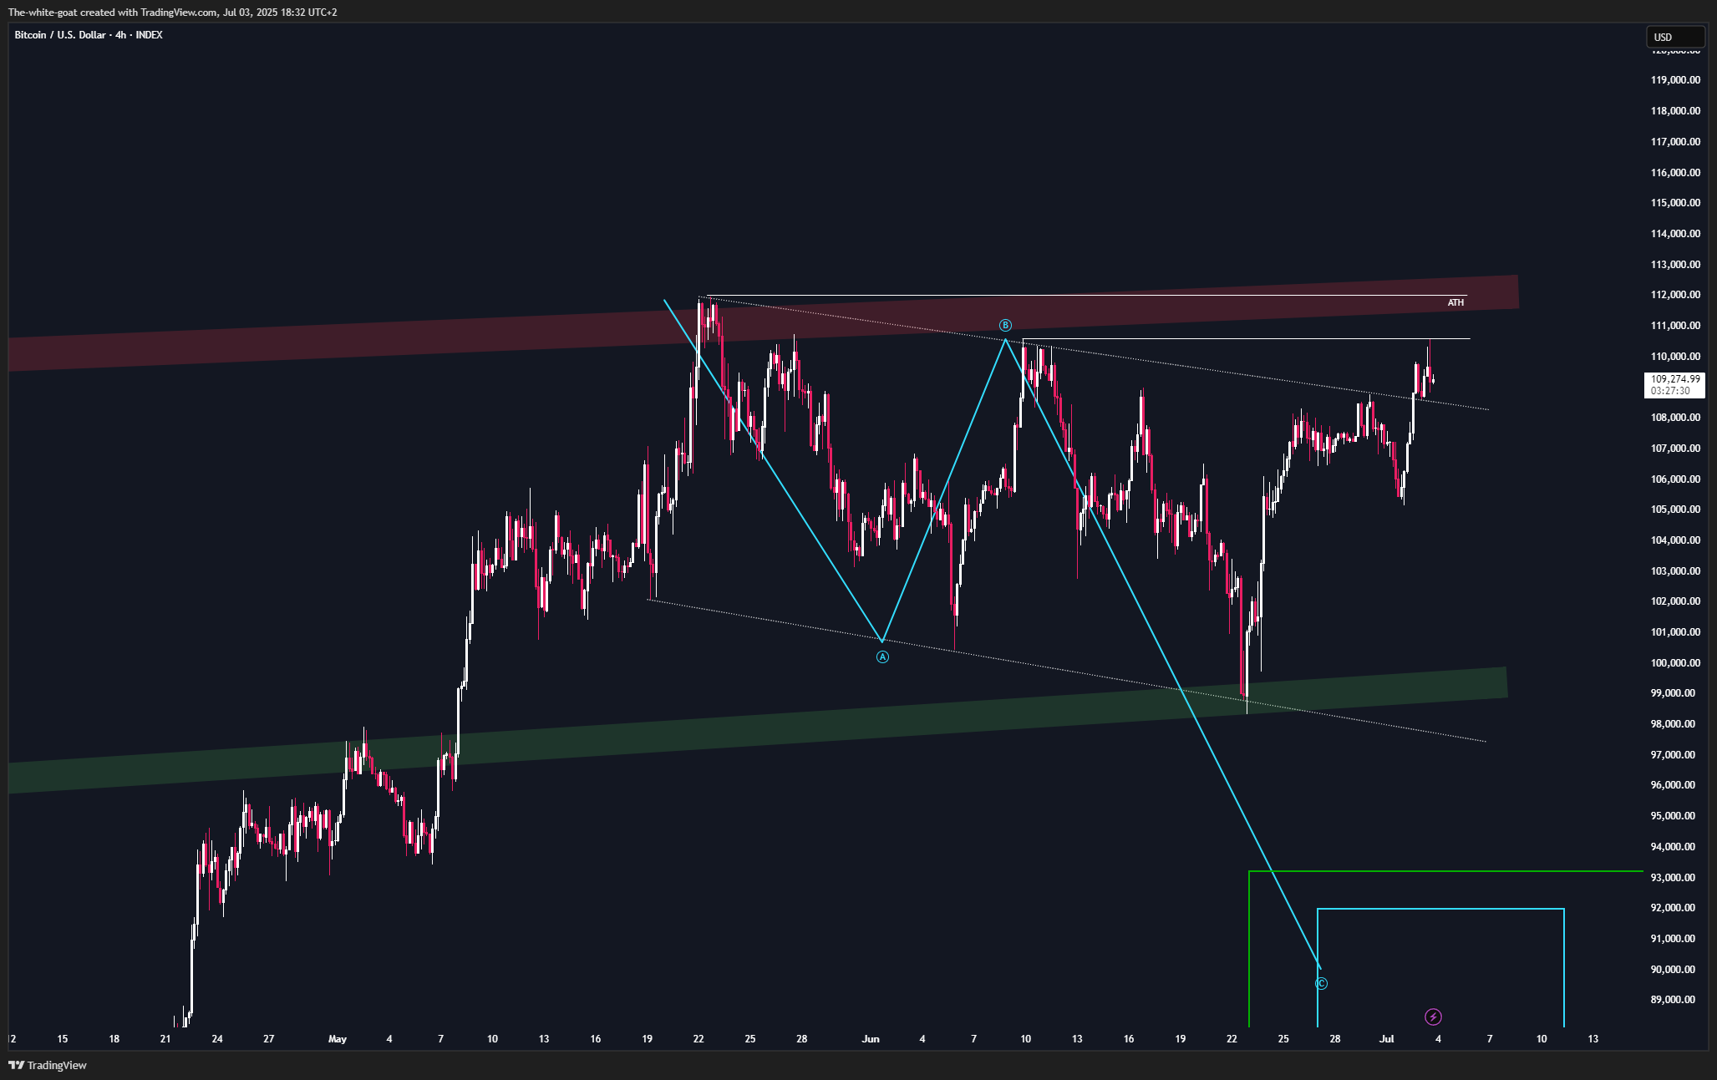The width and height of the screenshot is (1717, 1080).
Task: Click the 102,000.00 price axis label
Action: point(1675,601)
